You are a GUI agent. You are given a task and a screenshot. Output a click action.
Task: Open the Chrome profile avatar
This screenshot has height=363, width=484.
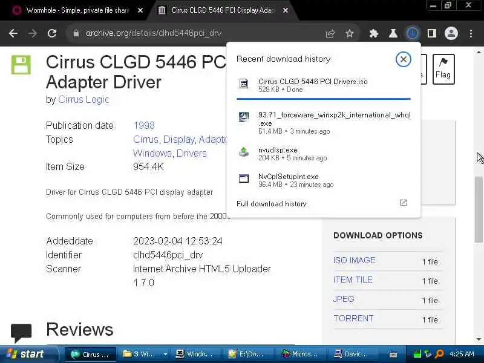pyautogui.click(x=451, y=33)
